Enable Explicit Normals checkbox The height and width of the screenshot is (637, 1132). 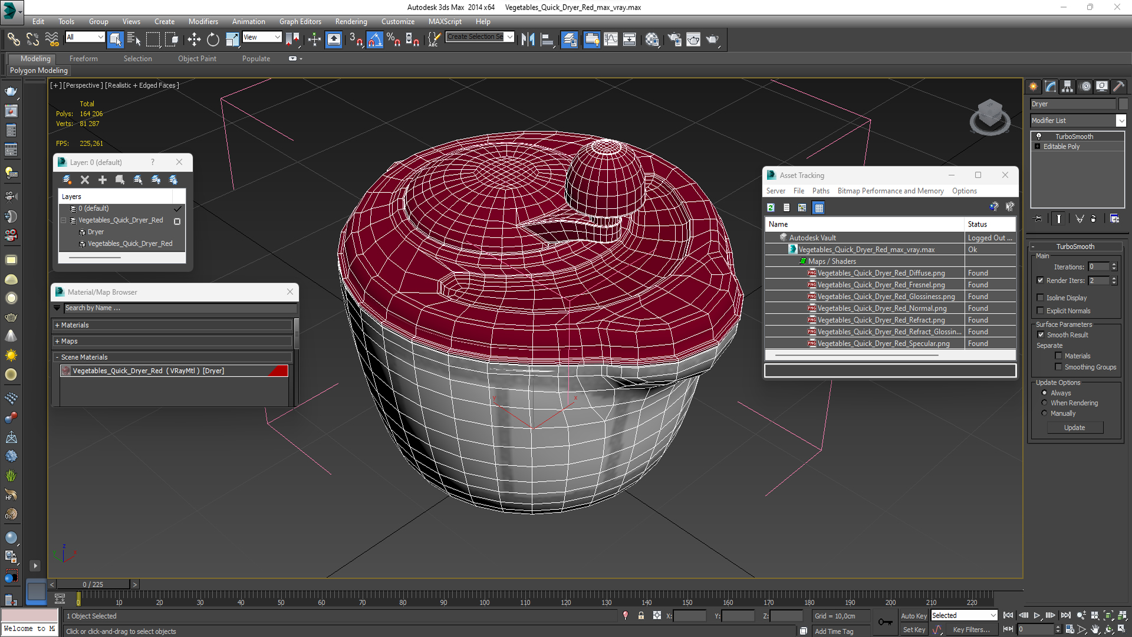point(1041,311)
